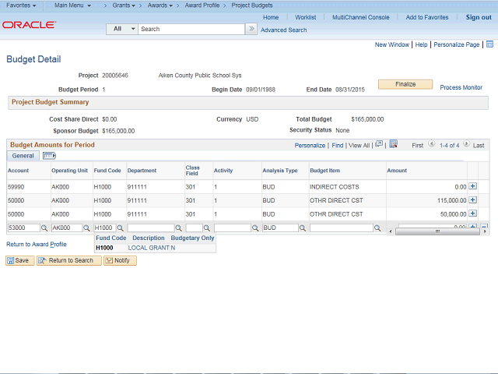Click the Account field lookup magnifier
The width and height of the screenshot is (498, 374).
[x=44, y=228]
